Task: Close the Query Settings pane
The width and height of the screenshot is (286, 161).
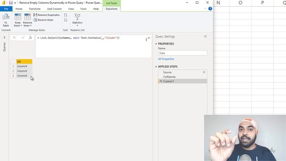Action: click(x=206, y=37)
